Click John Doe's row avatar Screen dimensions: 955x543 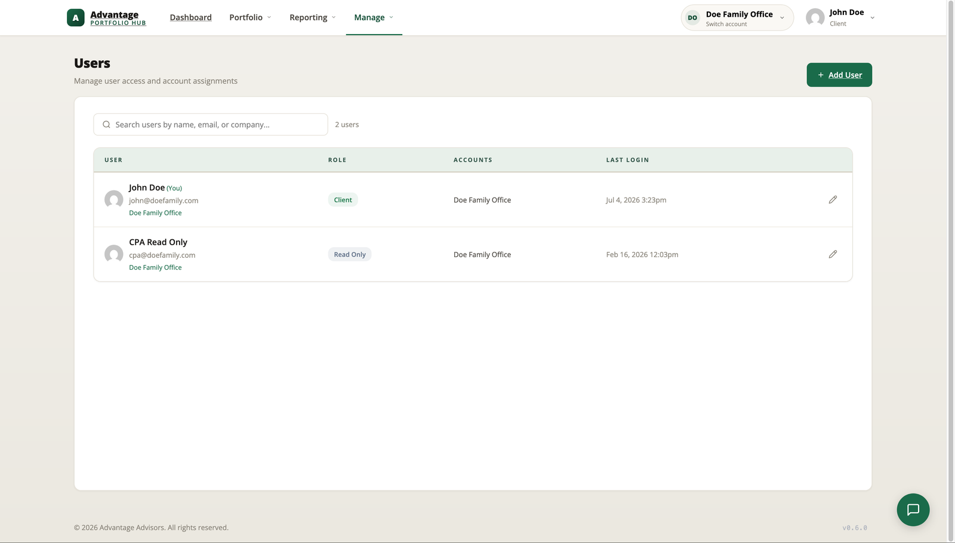113,199
